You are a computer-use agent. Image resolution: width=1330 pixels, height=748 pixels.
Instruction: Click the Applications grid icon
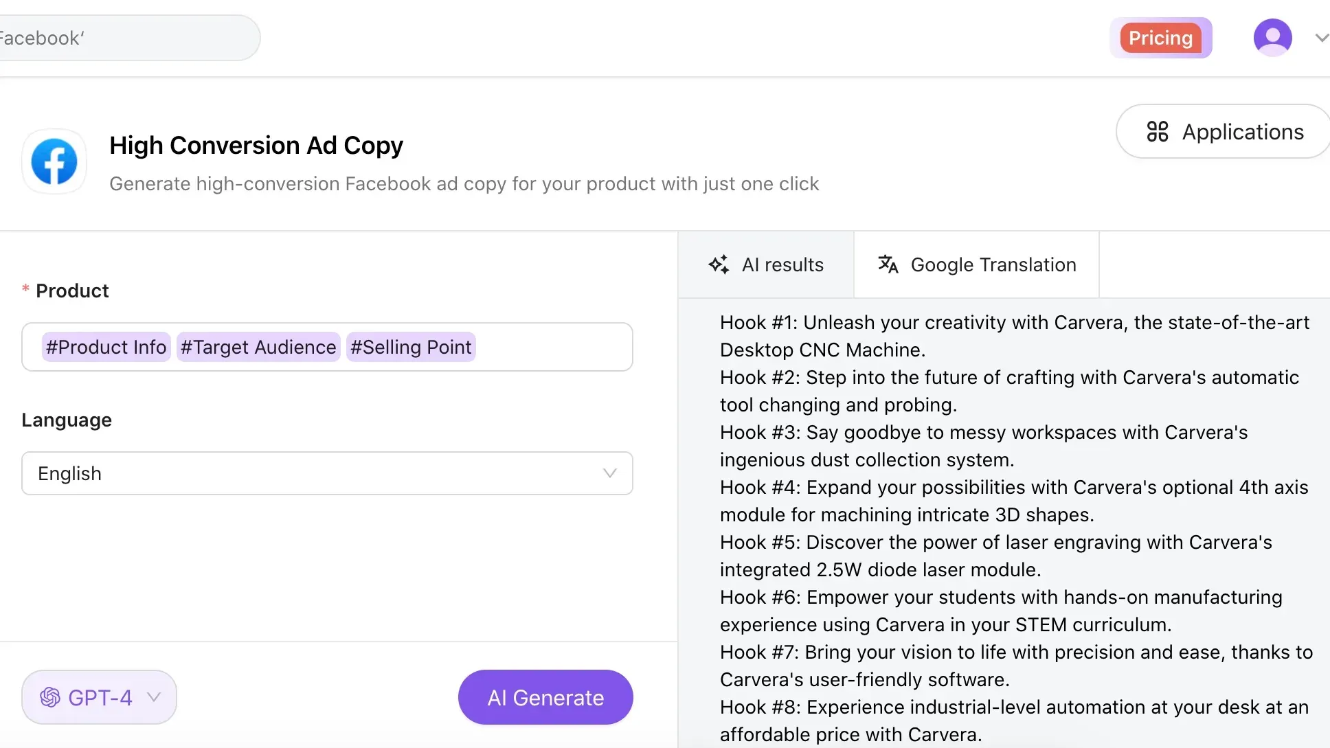1157,131
